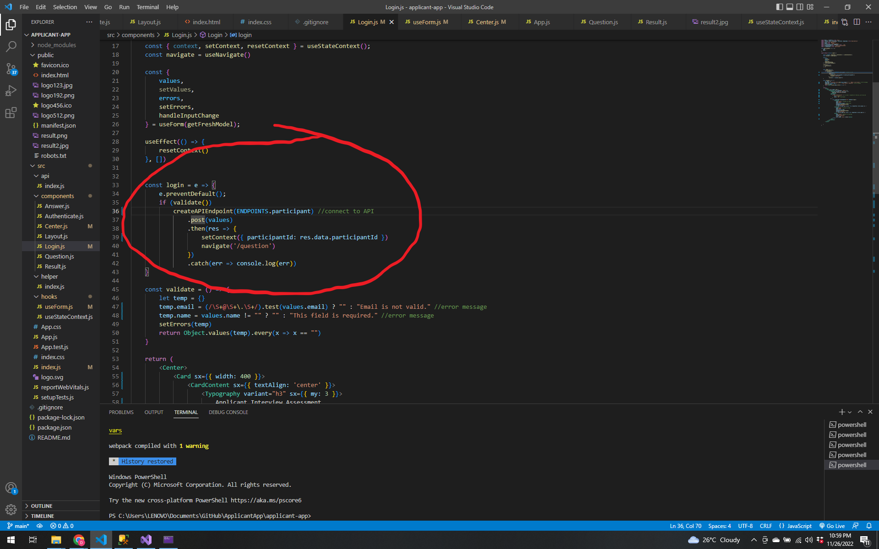Image resolution: width=879 pixels, height=549 pixels.
Task: Toggle Panel visibility layout button
Action: 790,7
